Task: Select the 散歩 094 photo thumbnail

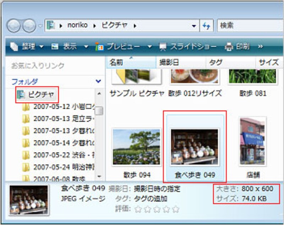Action: [x=137, y=147]
